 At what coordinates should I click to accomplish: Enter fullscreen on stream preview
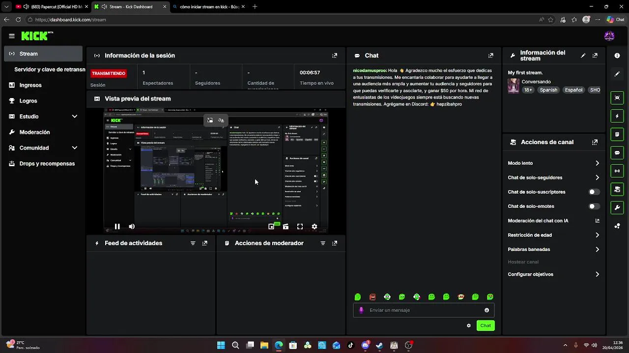click(300, 227)
